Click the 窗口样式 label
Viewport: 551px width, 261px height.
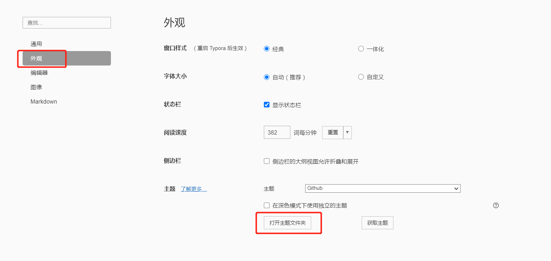[175, 48]
